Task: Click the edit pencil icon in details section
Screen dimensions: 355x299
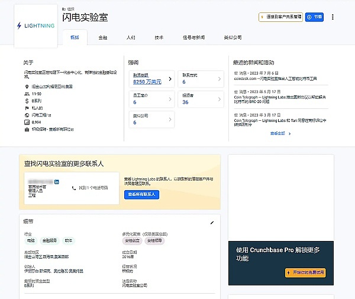Action: pos(212,223)
